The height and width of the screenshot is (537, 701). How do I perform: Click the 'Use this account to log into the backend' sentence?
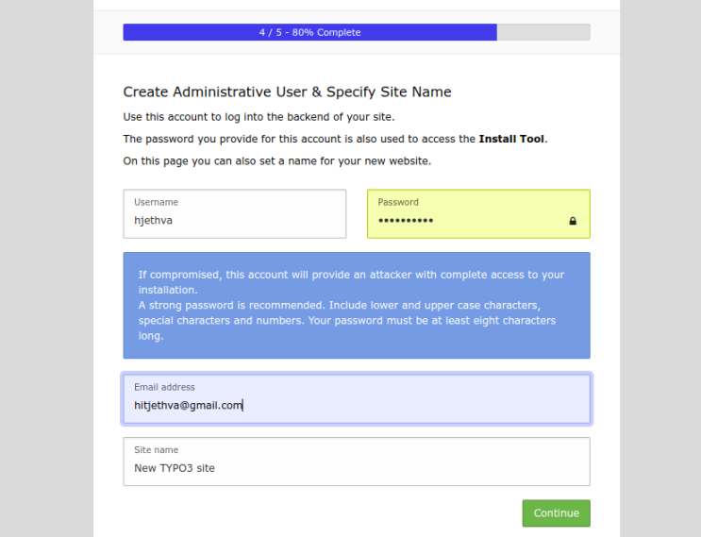pos(259,117)
